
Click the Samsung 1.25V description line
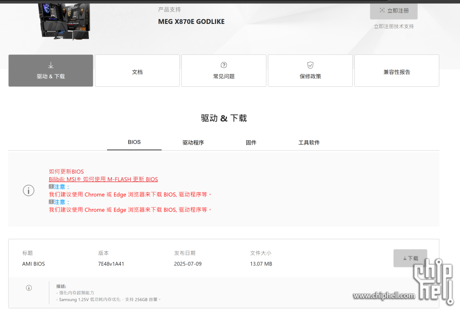109,300
